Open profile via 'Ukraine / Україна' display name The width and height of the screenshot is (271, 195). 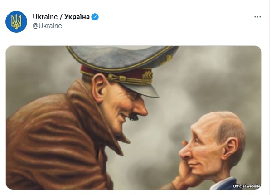[x=61, y=17]
